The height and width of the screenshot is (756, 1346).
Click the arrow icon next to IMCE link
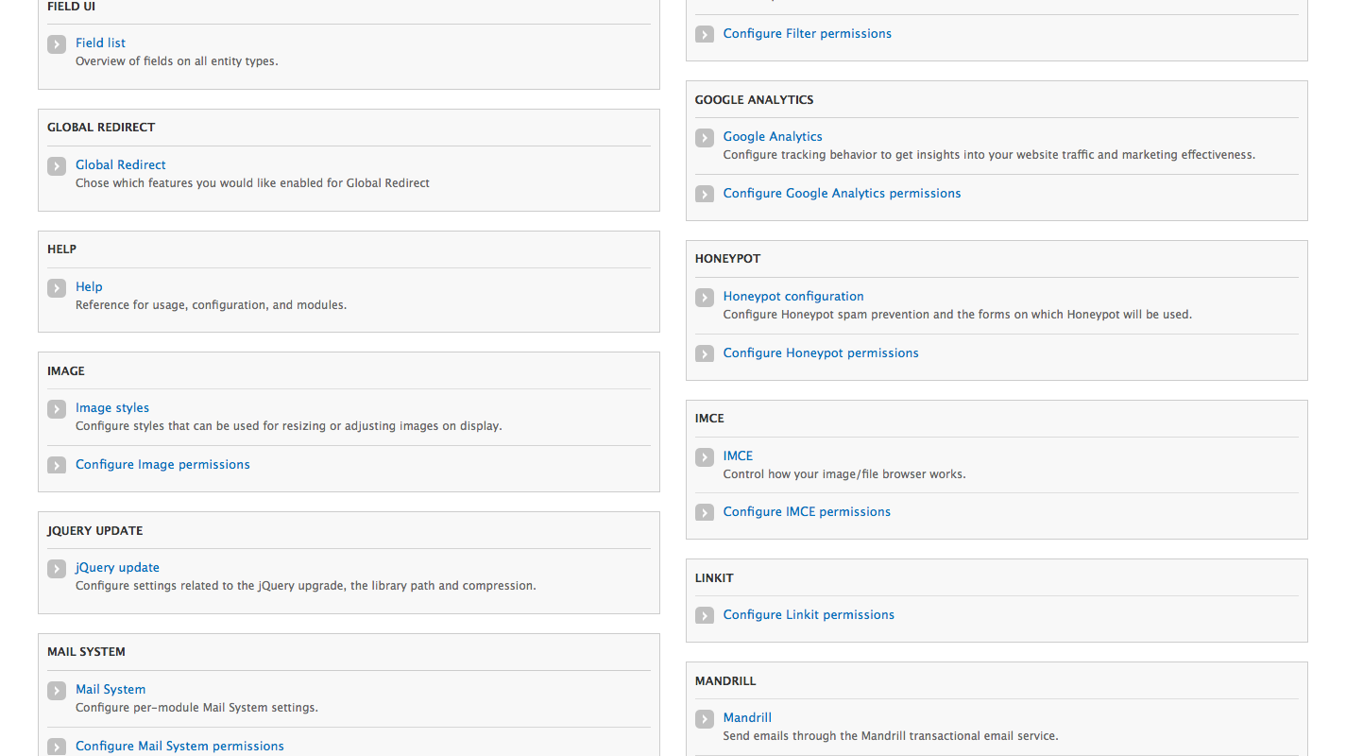(x=705, y=456)
